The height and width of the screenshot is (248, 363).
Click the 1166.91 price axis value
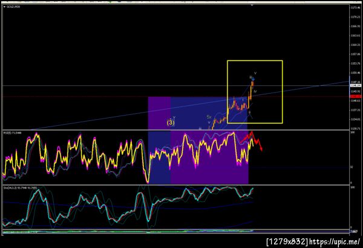click(356, 26)
